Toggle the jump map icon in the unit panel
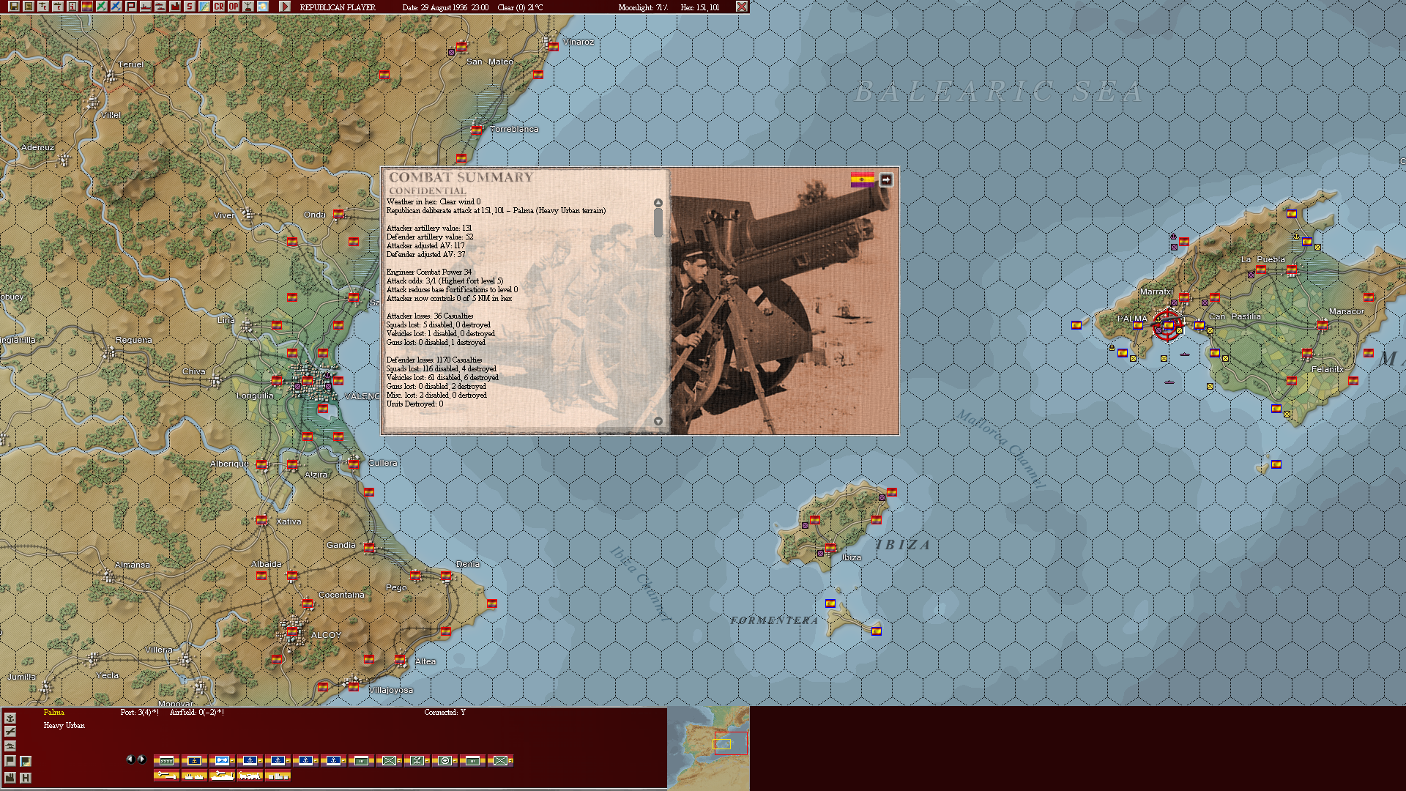 pos(26,761)
